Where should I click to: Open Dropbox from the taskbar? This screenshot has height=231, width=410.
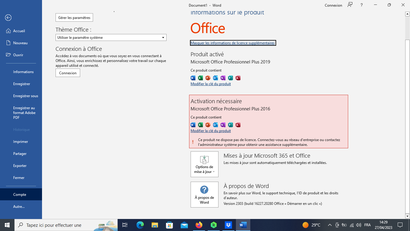point(228,225)
